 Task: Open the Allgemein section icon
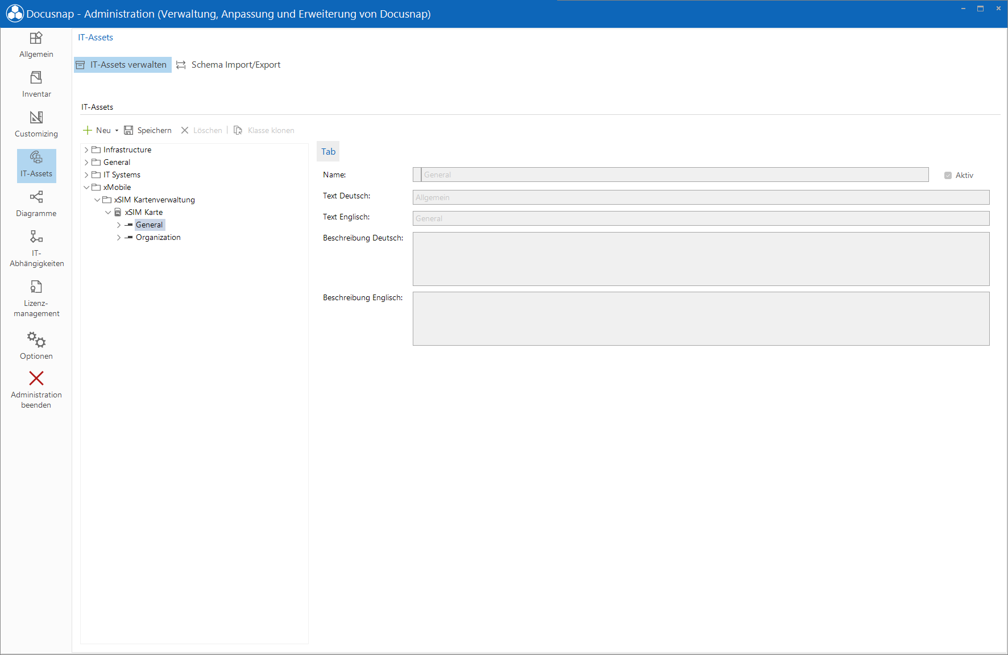pyautogui.click(x=36, y=38)
